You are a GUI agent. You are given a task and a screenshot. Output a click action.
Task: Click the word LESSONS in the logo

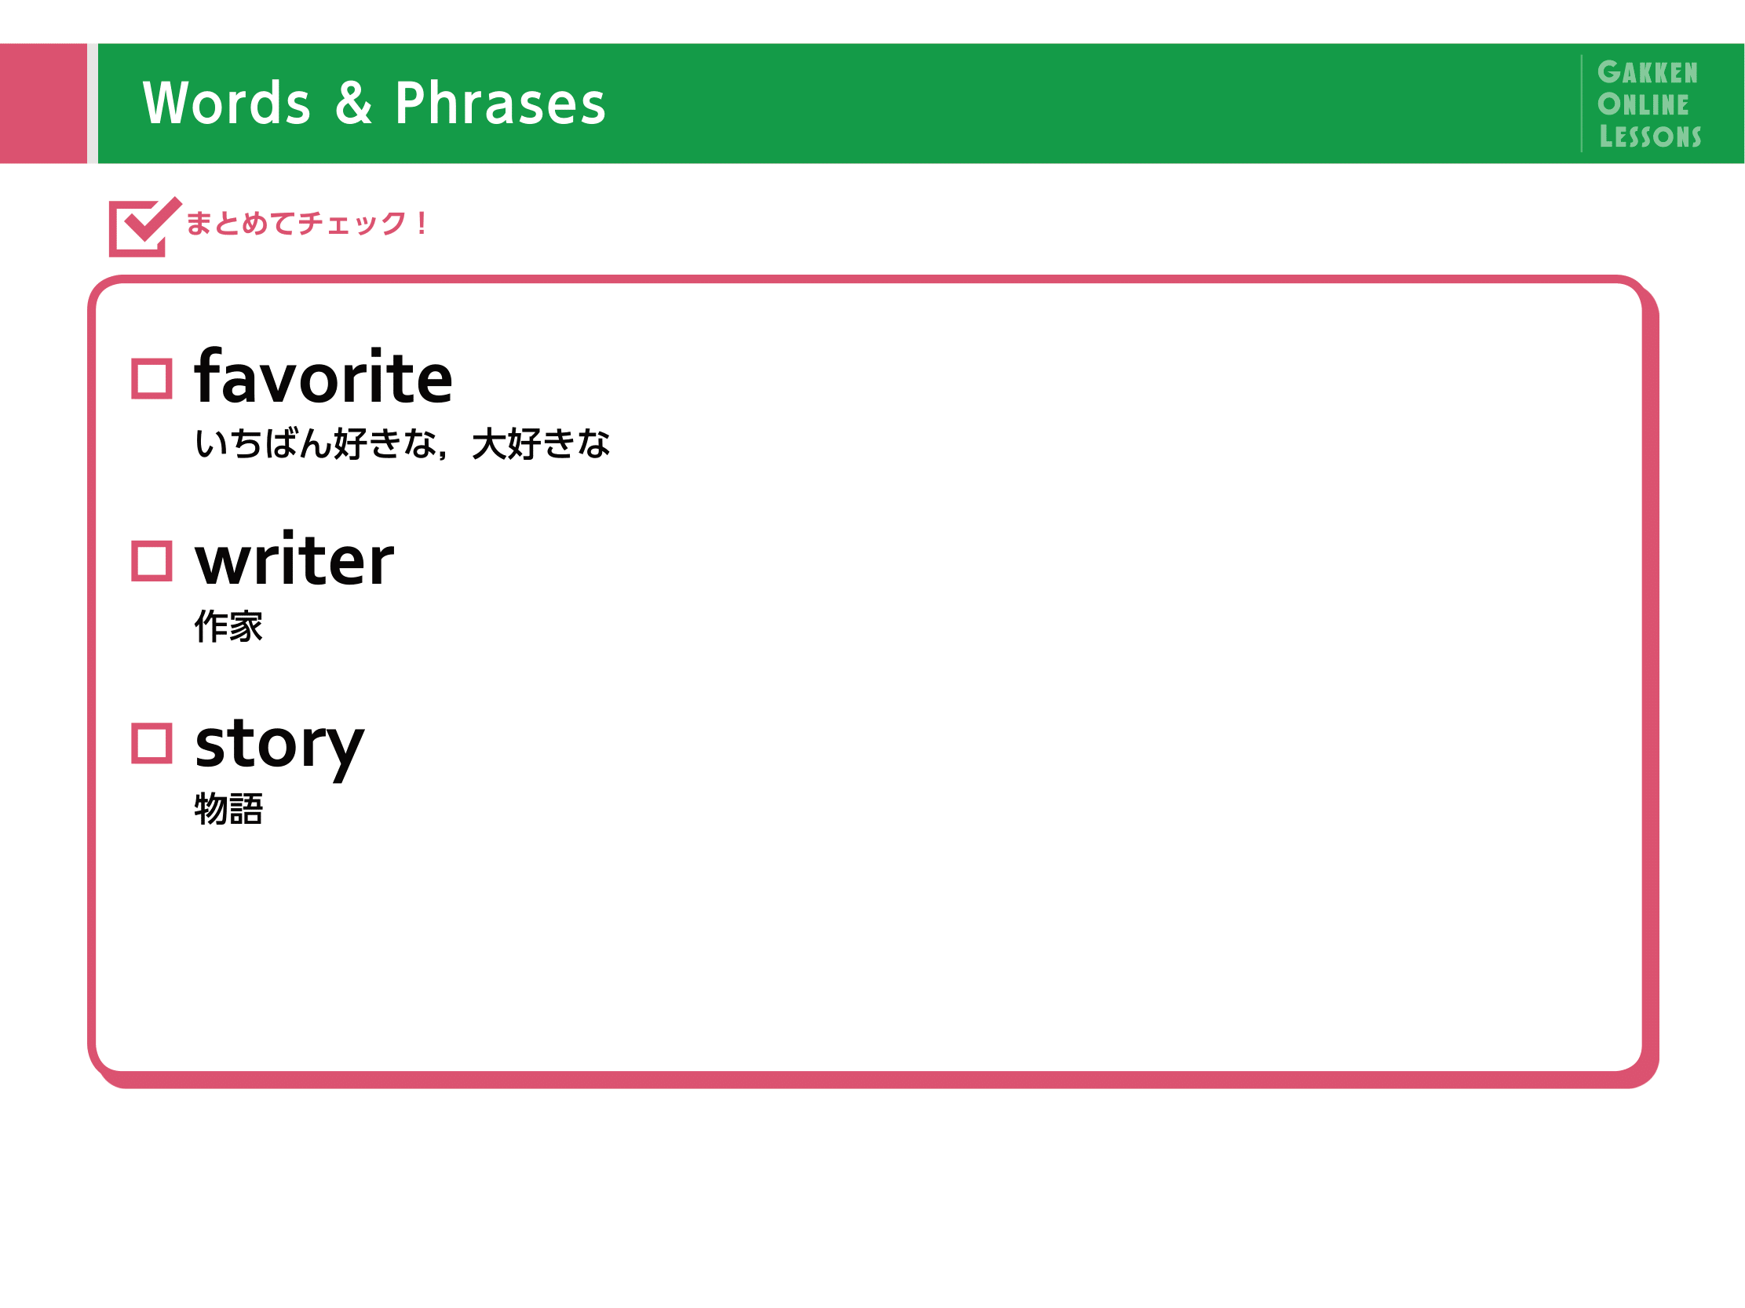pyautogui.click(x=1649, y=136)
